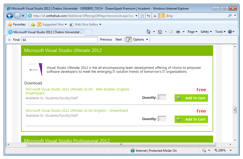The image size is (243, 159).
Task: Click the search magnifier icon
Action: point(230,16)
